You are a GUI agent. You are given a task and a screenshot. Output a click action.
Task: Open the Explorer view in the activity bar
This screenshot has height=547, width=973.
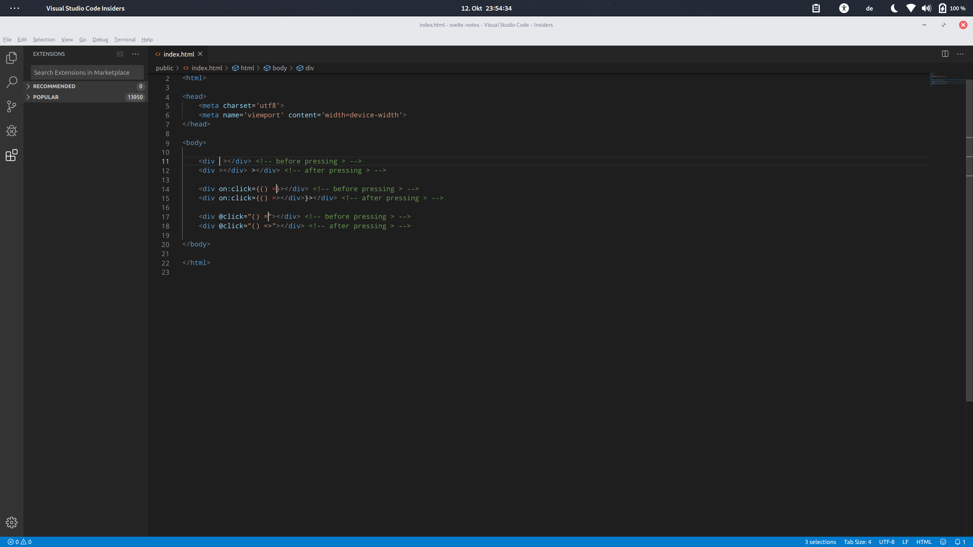[x=11, y=58]
